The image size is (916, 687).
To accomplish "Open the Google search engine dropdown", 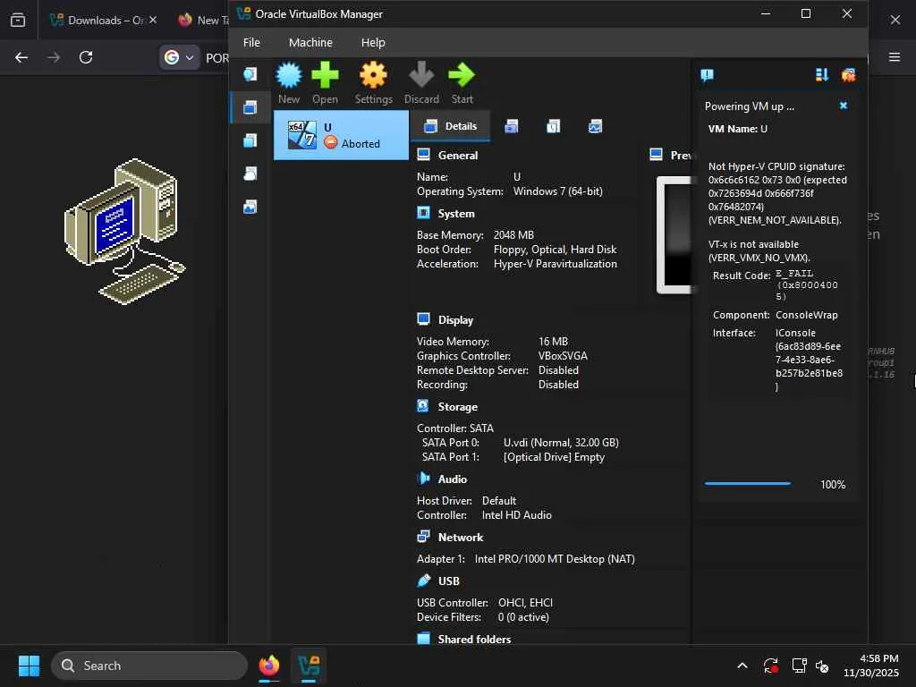I will coord(178,57).
